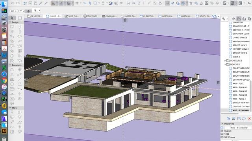This screenshot has height=141, width=252.
Task: Collapse the Properties panel
Action: (x=222, y=124)
